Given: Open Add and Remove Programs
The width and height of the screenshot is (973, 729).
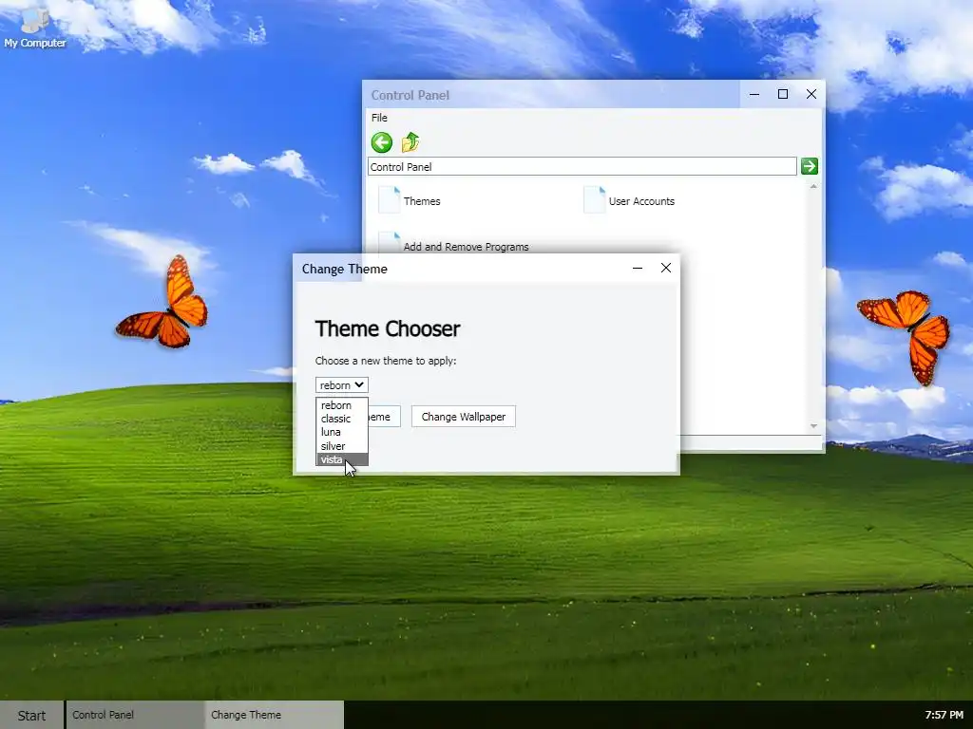Looking at the screenshot, I should point(453,246).
